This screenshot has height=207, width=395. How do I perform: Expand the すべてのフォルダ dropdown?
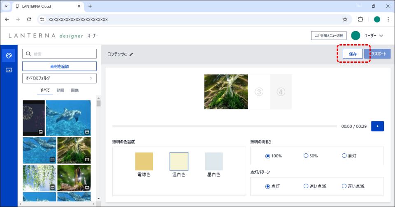pyautogui.click(x=59, y=78)
